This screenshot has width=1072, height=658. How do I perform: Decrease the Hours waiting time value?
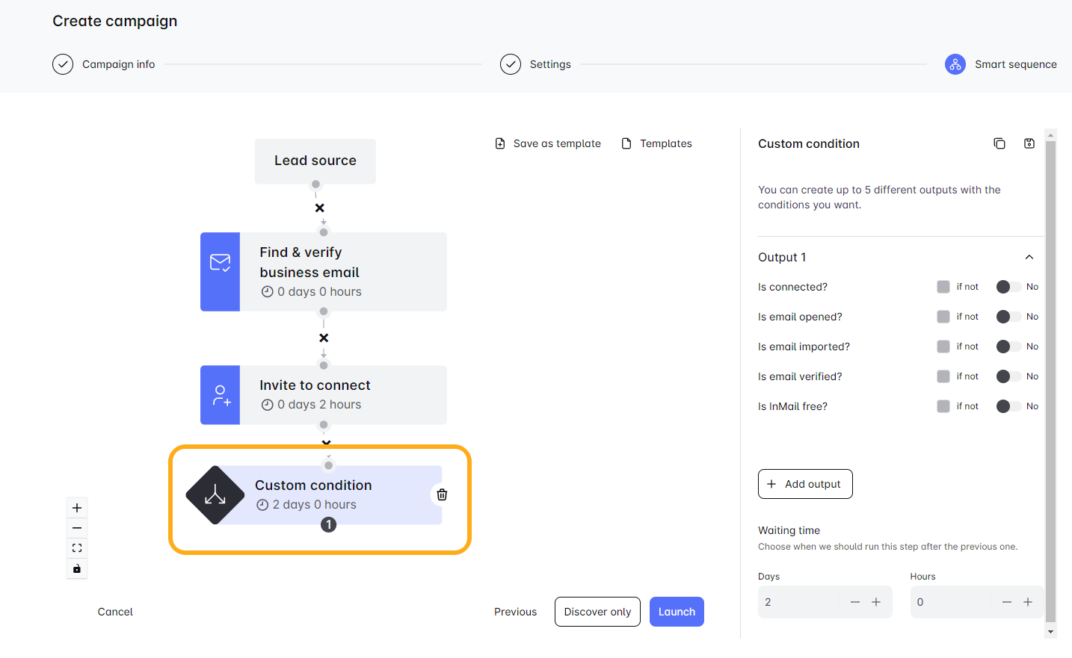(1006, 602)
